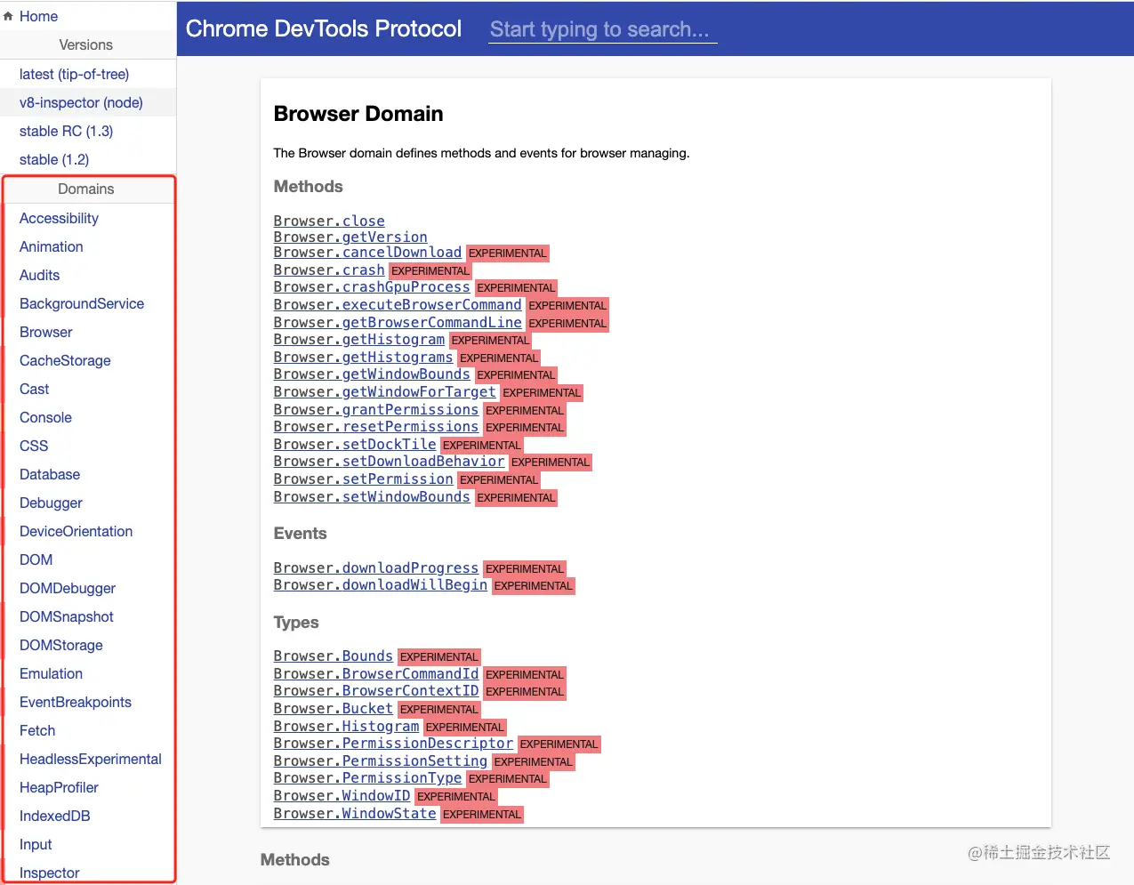Screen dimensions: 1134x885
Task: Select the v8-inspector (node) version
Action: pyautogui.click(x=81, y=102)
